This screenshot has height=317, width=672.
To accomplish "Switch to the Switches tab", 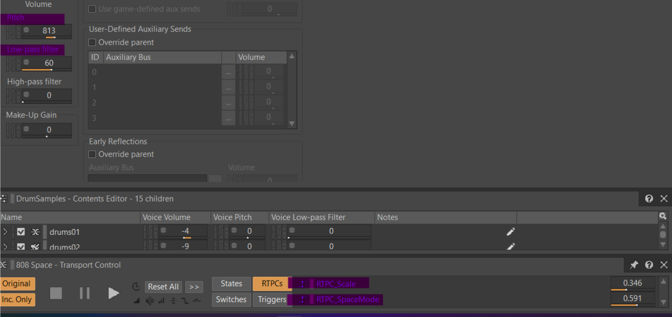I will (x=231, y=299).
